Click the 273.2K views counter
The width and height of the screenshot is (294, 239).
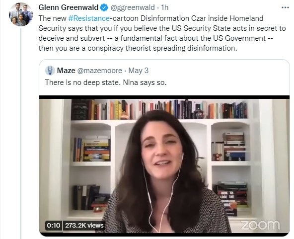[x=84, y=225]
